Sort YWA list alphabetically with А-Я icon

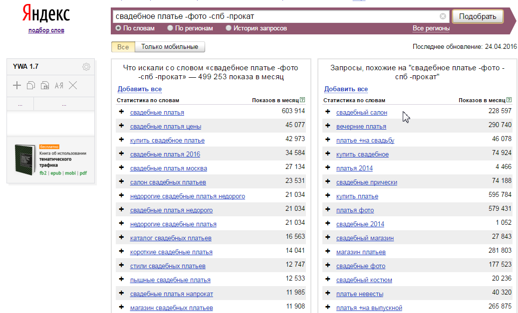[x=59, y=86]
